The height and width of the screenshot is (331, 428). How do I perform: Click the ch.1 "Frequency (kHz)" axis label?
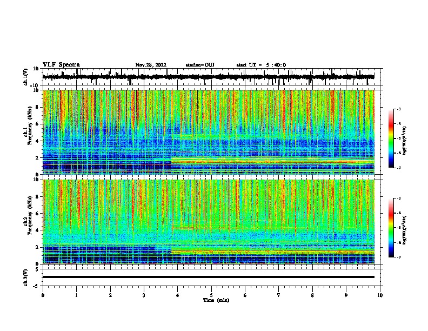(x=30, y=125)
